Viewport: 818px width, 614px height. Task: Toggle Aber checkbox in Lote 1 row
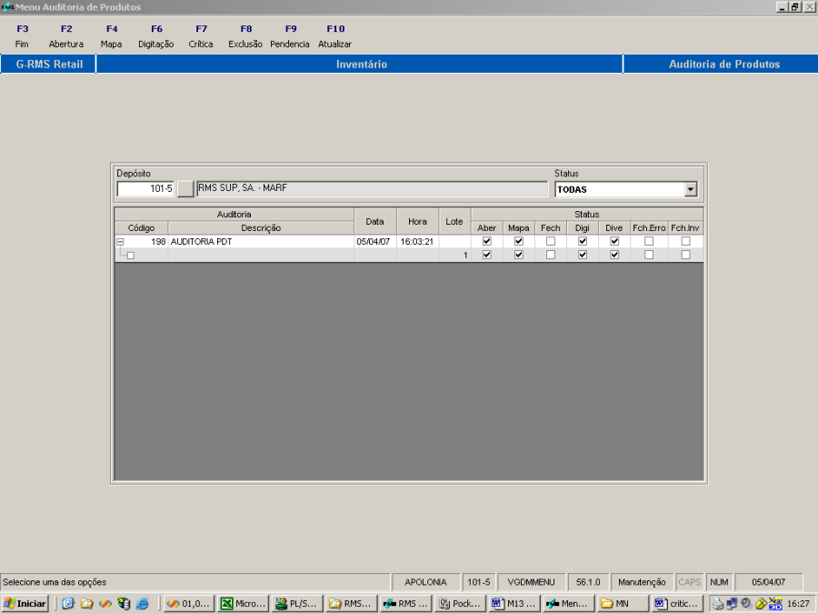[487, 255]
